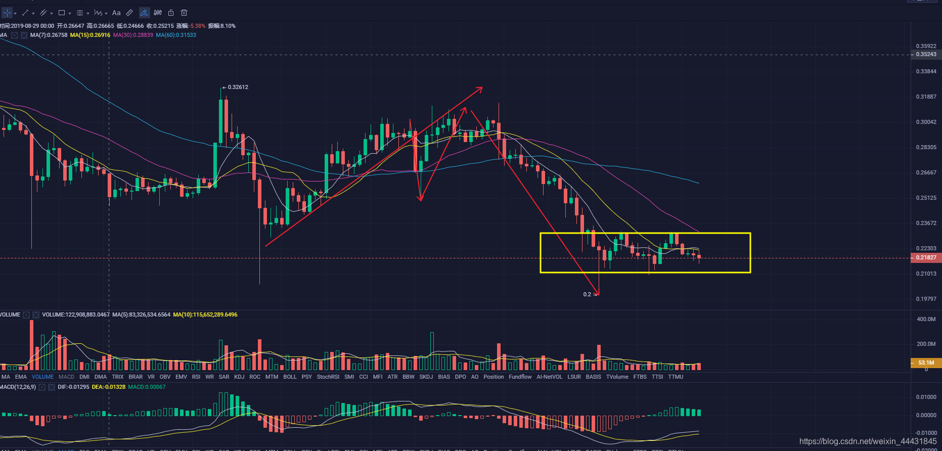This screenshot has width=942, height=451.
Task: Select the BASIS indicator tab
Action: coord(593,377)
